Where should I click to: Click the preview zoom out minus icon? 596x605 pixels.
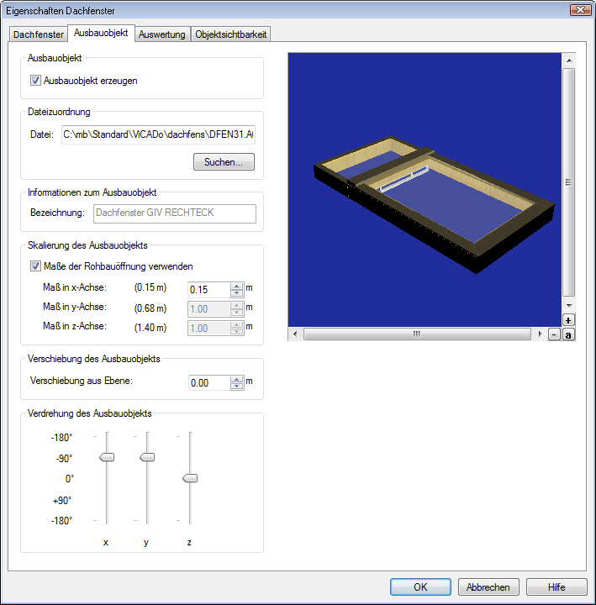pos(554,334)
